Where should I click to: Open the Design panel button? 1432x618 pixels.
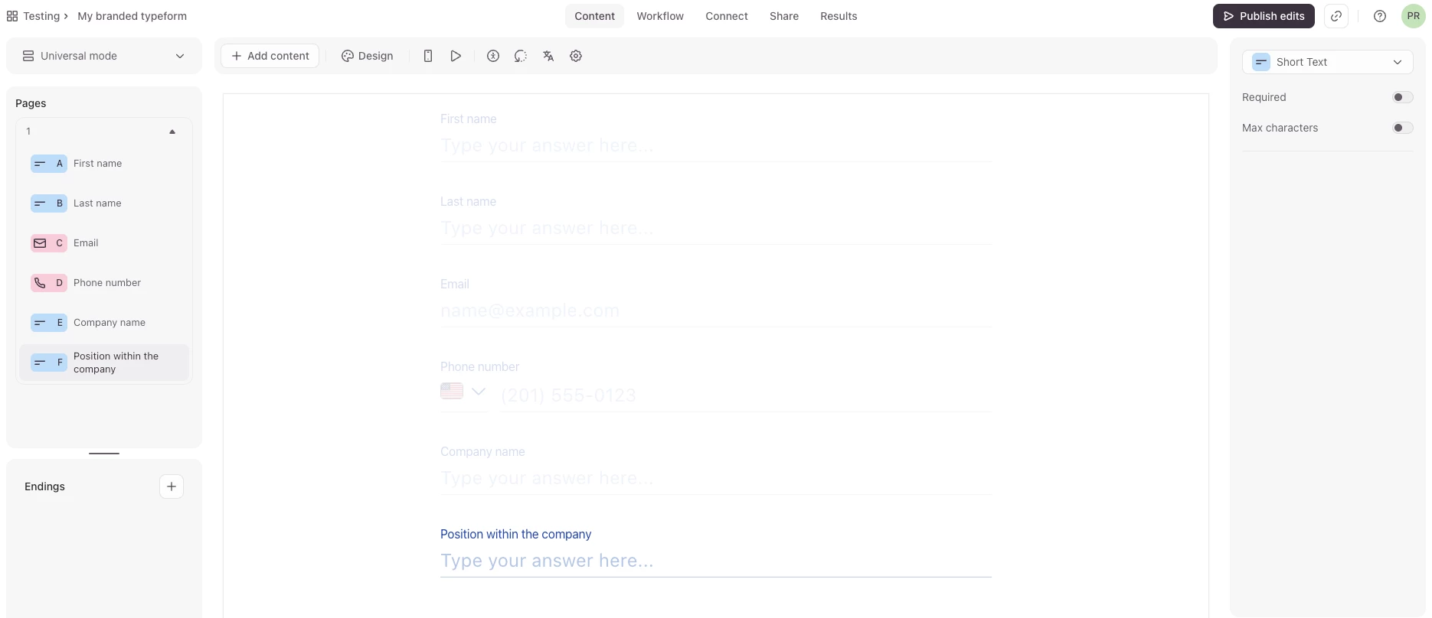click(367, 56)
